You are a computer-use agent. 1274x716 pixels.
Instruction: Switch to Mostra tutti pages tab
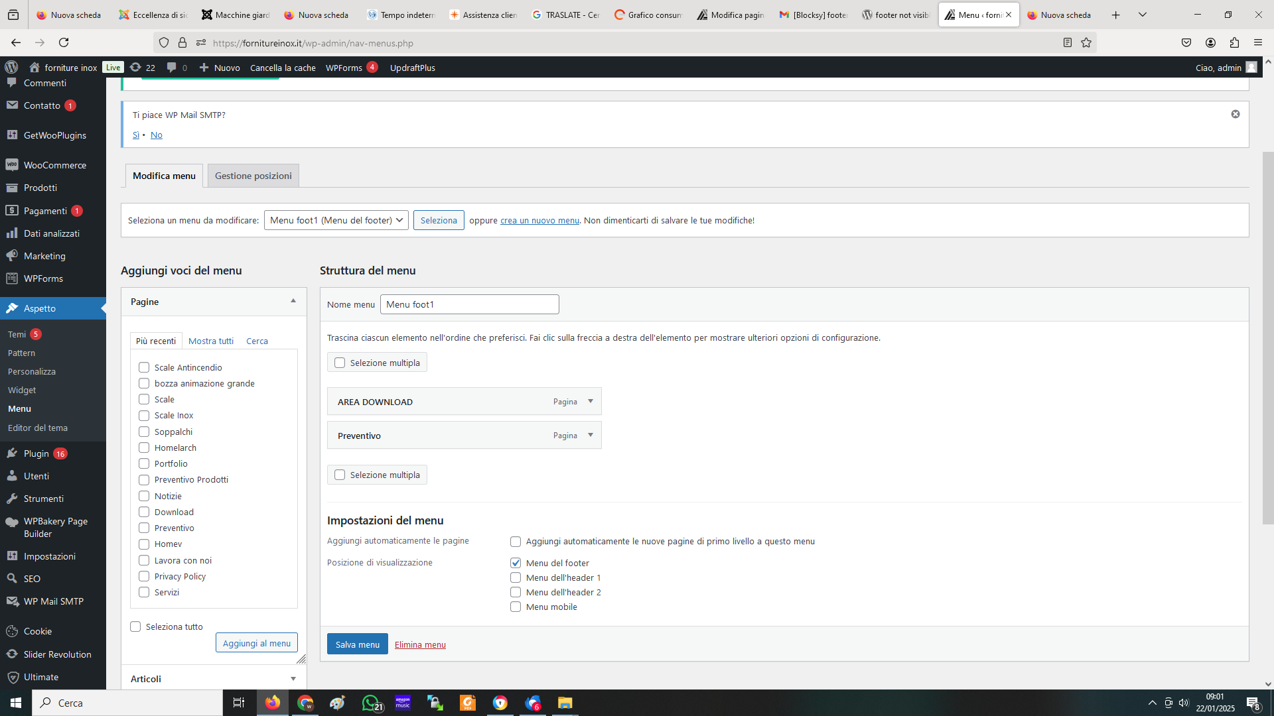[211, 341]
